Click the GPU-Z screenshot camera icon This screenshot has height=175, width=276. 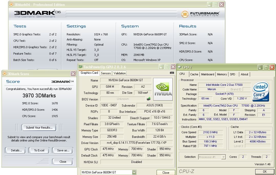tap(172, 73)
